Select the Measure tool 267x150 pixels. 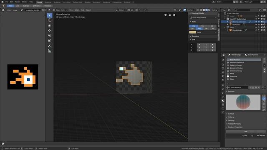tap(50, 51)
